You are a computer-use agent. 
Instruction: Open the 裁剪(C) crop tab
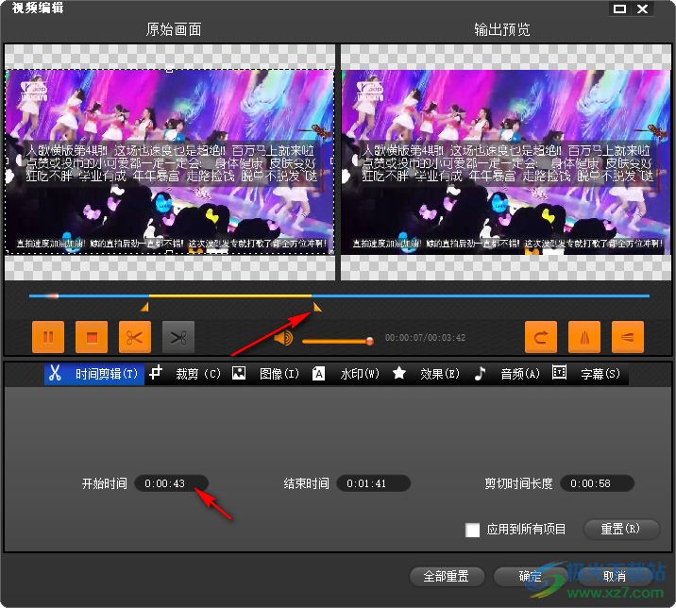click(x=185, y=374)
